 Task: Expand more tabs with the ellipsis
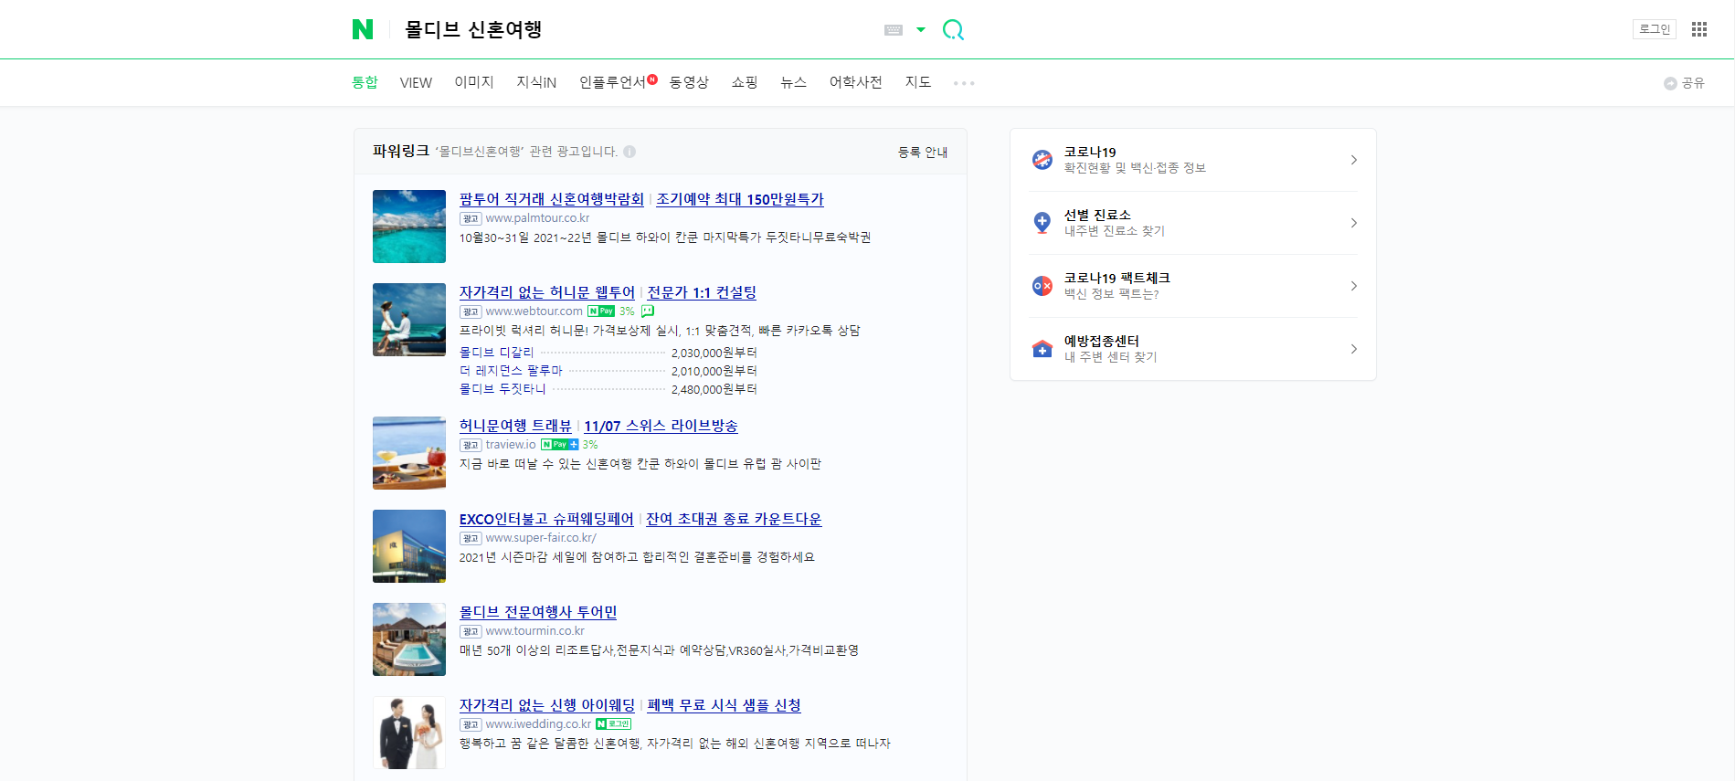(x=964, y=83)
